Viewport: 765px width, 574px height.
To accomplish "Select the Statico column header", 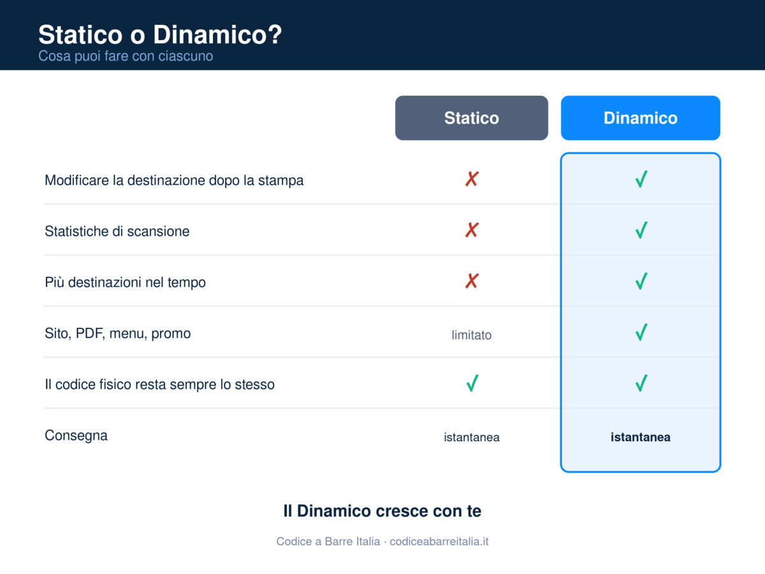I will click(x=472, y=118).
